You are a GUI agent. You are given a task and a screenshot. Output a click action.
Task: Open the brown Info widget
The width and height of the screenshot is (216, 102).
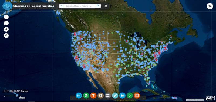tap(100, 96)
